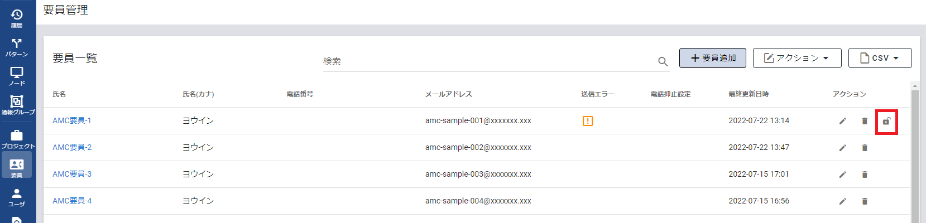Expand the アクション dropdown button
Screen dimensions: 926x223
pos(797,58)
